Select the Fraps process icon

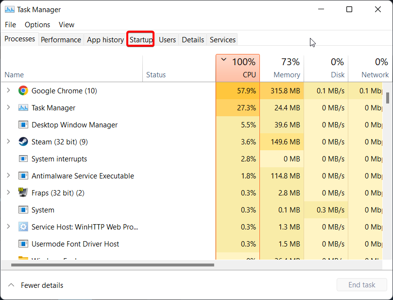[x=23, y=193]
